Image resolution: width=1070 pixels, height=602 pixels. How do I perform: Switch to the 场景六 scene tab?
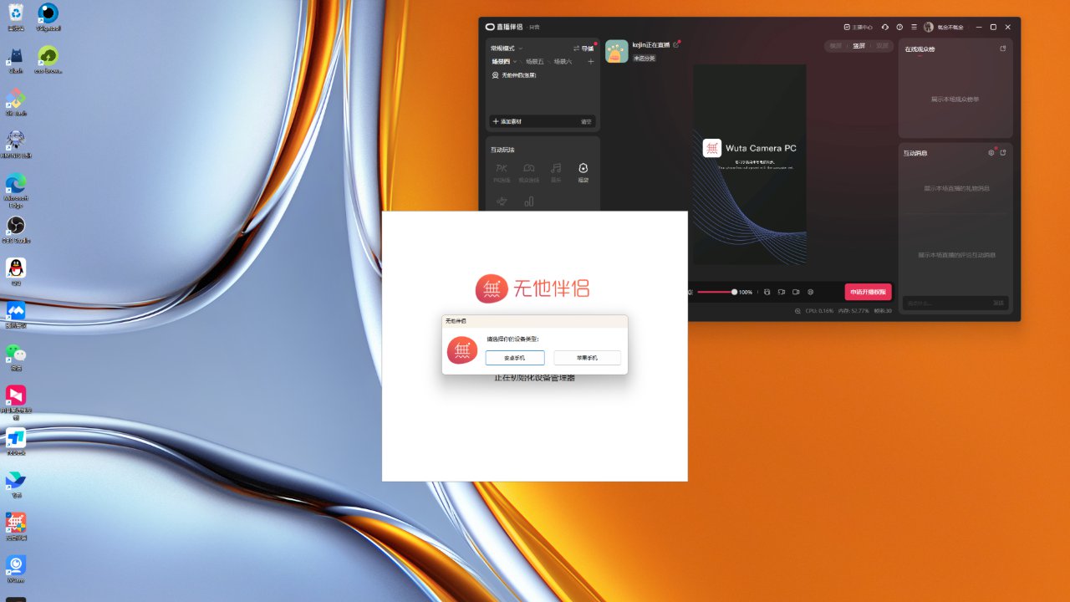[563, 62]
